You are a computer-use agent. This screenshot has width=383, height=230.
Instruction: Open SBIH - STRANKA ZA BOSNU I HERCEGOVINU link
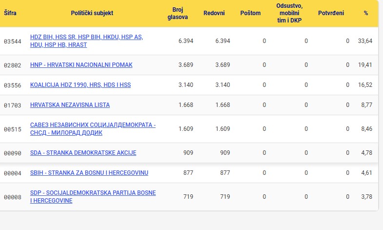89,173
